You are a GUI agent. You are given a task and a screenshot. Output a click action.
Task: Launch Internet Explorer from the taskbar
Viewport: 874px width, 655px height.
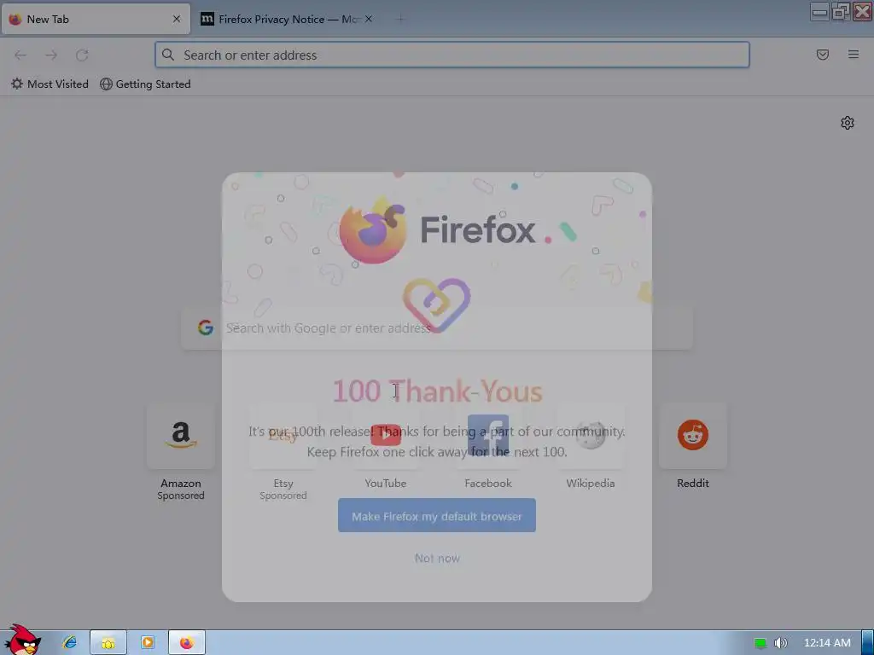pyautogui.click(x=70, y=643)
